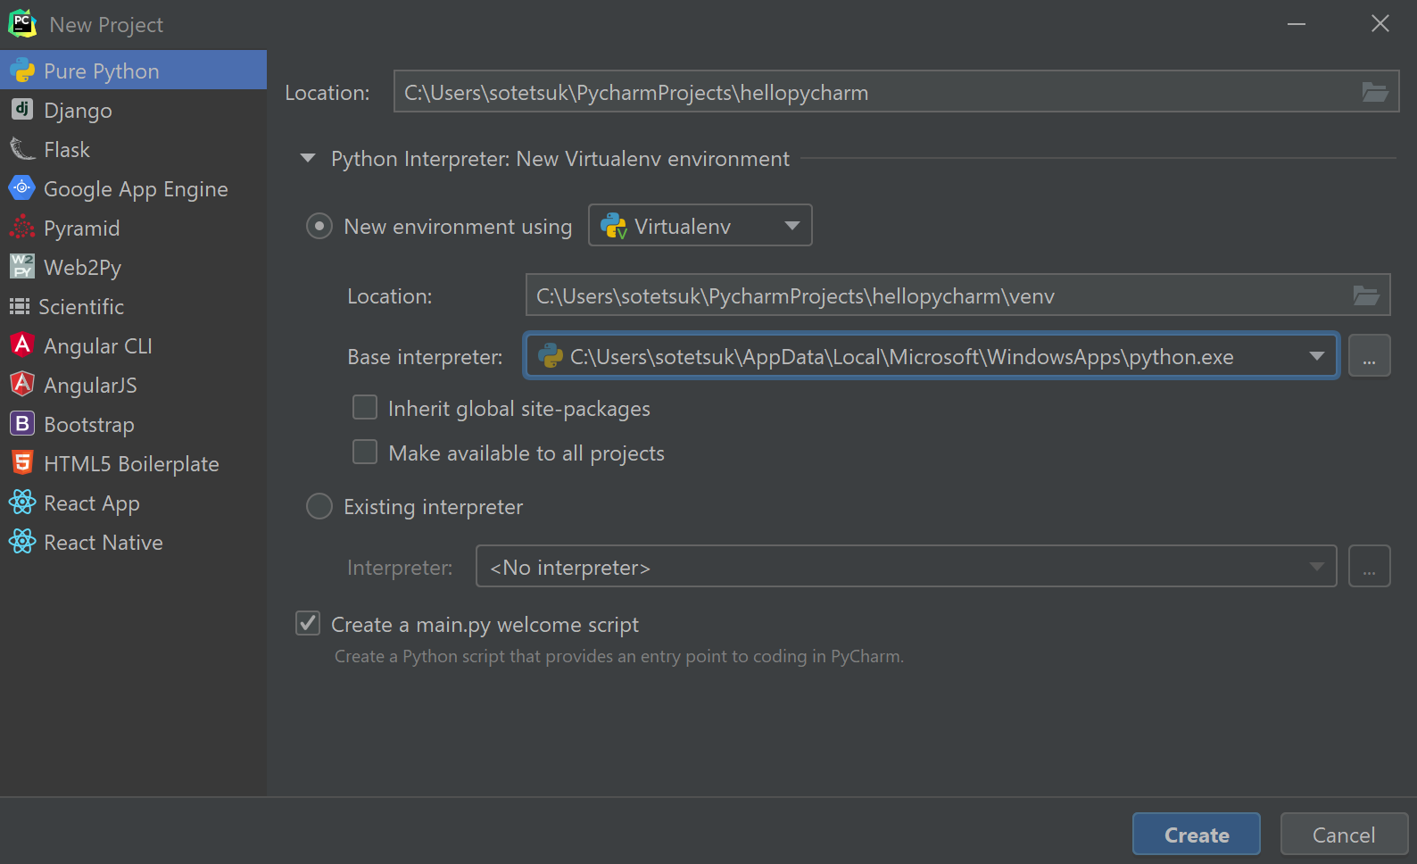Select New environment using radio button
This screenshot has width=1417, height=864.
(319, 226)
